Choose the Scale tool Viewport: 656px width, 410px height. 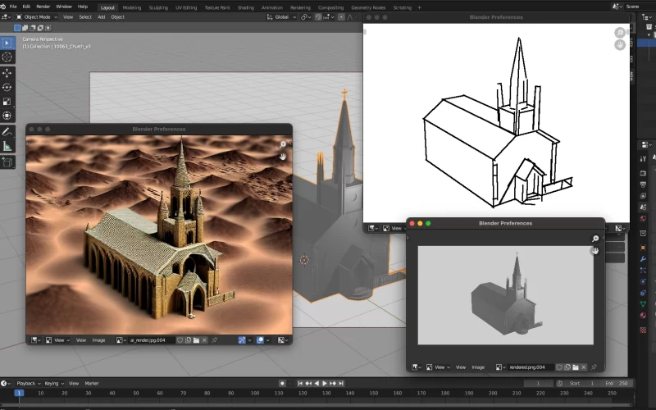click(x=7, y=102)
